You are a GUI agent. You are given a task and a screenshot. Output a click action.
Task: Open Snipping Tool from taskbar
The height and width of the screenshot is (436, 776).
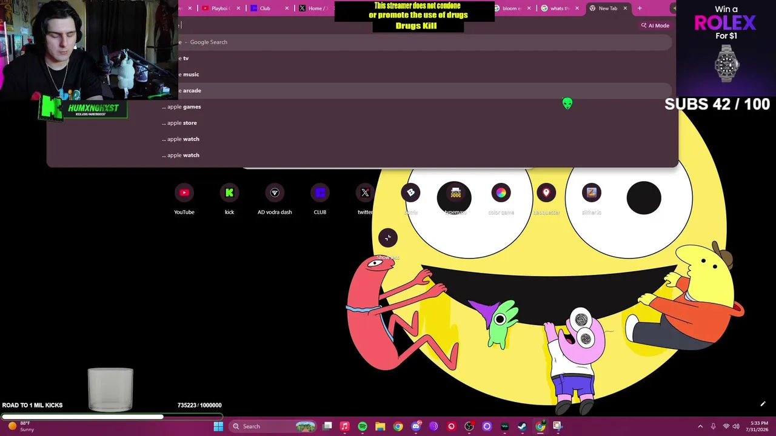coord(558,426)
